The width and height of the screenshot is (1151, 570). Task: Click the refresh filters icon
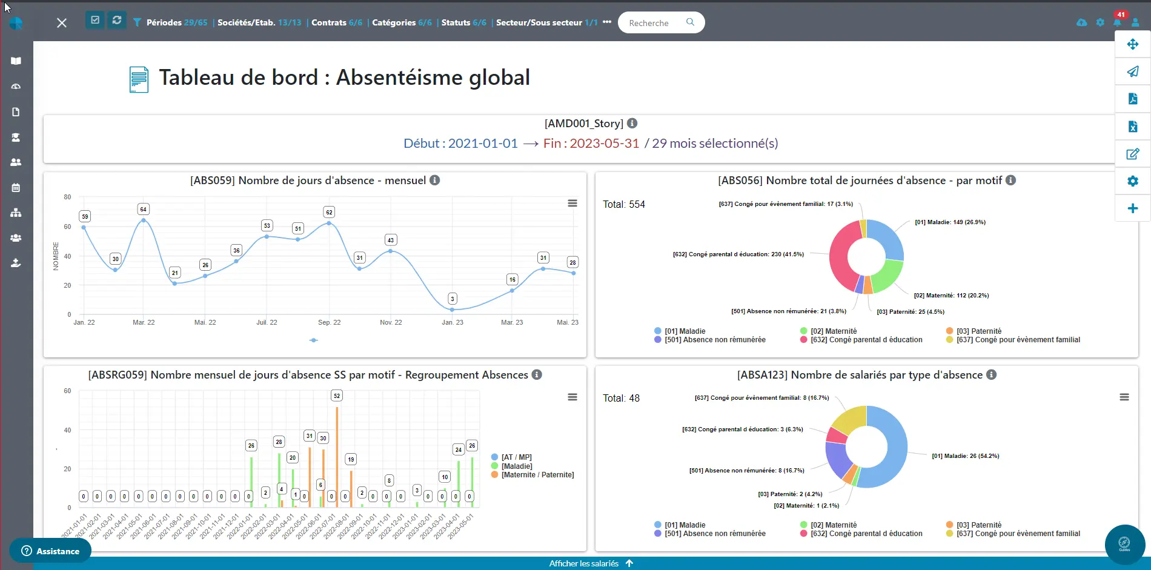(117, 20)
